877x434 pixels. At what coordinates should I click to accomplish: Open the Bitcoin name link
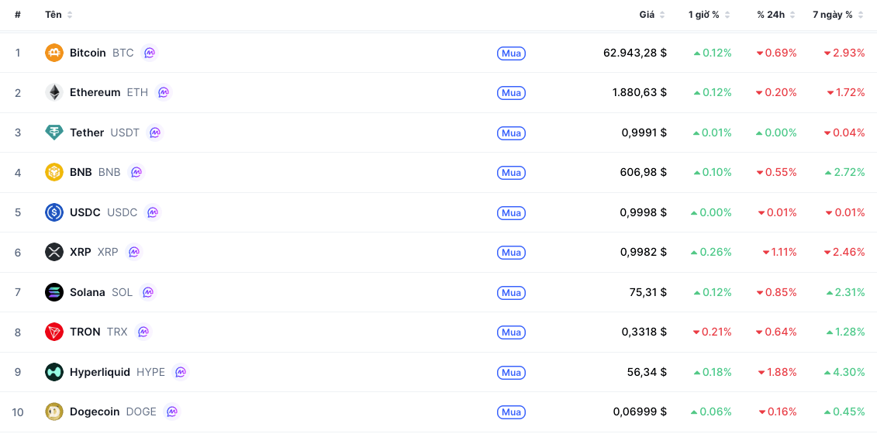click(x=88, y=53)
